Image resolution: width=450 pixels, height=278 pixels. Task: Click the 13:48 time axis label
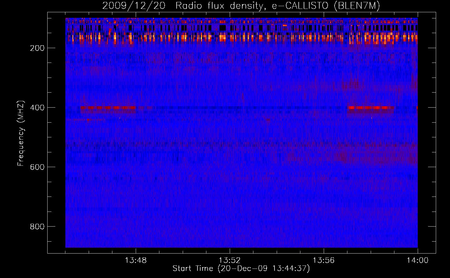pyautogui.click(x=136, y=260)
